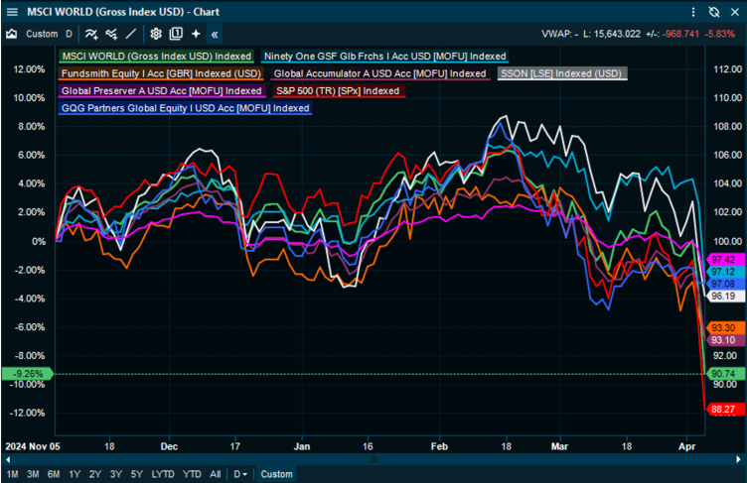This screenshot has width=747, height=483.
Task: Select the Custom range tab at bottom
Action: 277,474
